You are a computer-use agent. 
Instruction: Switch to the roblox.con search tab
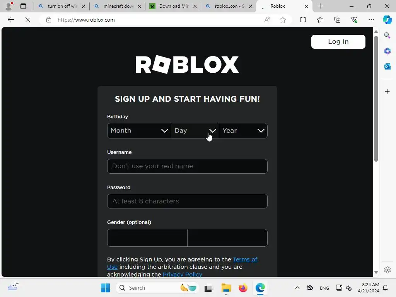pos(229,6)
